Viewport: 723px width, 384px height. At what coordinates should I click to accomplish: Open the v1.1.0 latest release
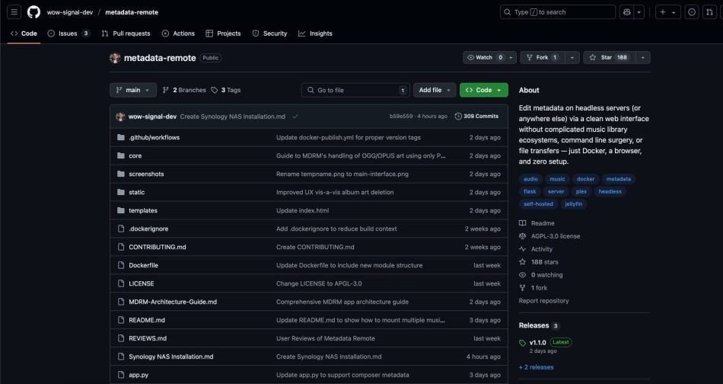tap(538, 342)
